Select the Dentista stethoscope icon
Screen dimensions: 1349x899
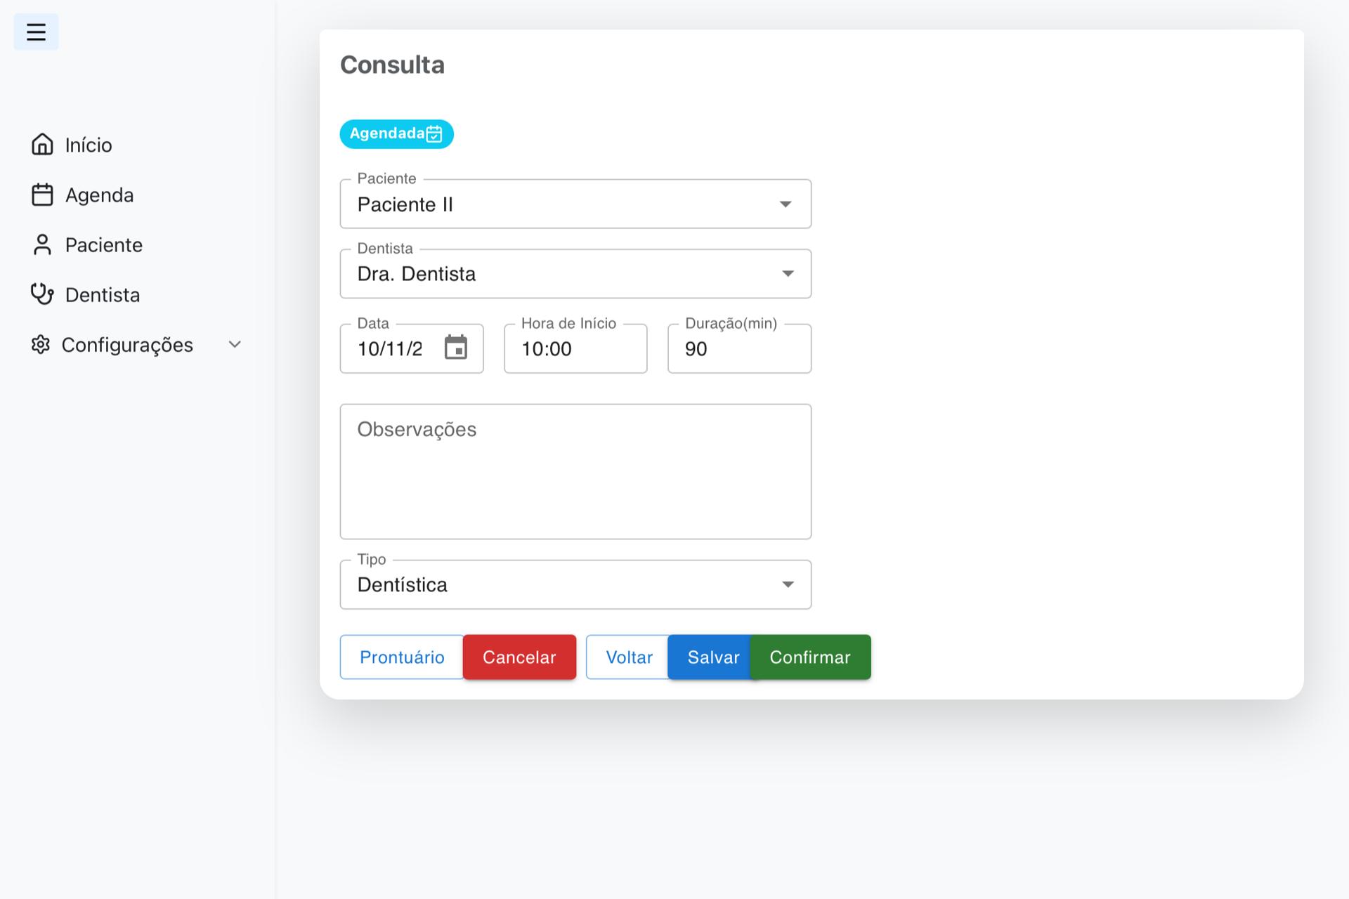coord(42,294)
